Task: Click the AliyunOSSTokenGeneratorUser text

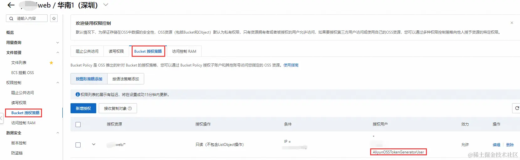Action: [398, 152]
